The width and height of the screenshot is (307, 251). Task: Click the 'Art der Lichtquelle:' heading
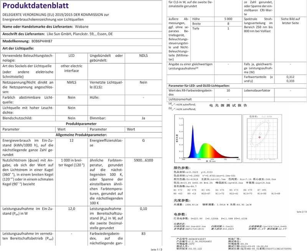click(18, 48)
